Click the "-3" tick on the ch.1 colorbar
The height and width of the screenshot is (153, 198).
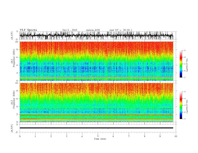tap(184, 50)
